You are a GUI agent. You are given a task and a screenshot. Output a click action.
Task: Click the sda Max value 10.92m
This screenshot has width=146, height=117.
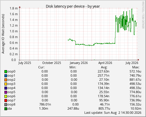click(136, 108)
